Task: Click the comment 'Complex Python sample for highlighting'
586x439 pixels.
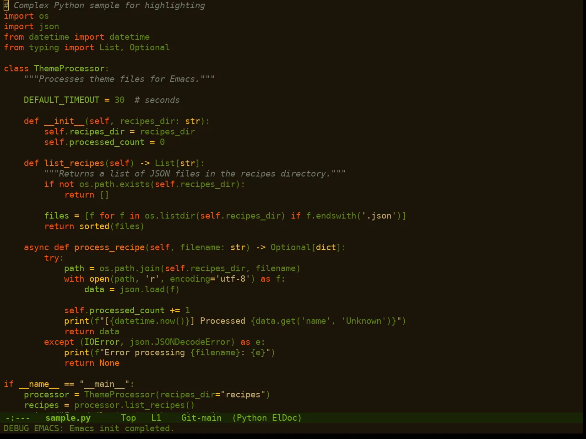Action: click(109, 5)
